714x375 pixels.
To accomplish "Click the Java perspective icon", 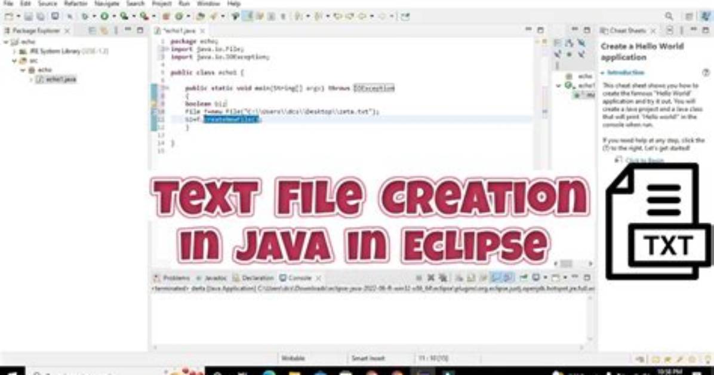I will [706, 17].
